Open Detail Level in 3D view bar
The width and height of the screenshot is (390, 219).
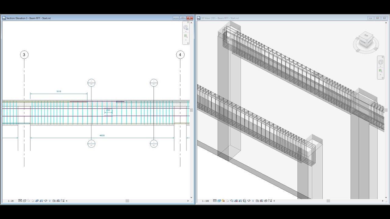tap(215, 201)
